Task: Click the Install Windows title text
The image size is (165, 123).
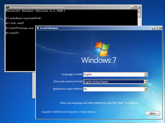Action: click(x=49, y=28)
